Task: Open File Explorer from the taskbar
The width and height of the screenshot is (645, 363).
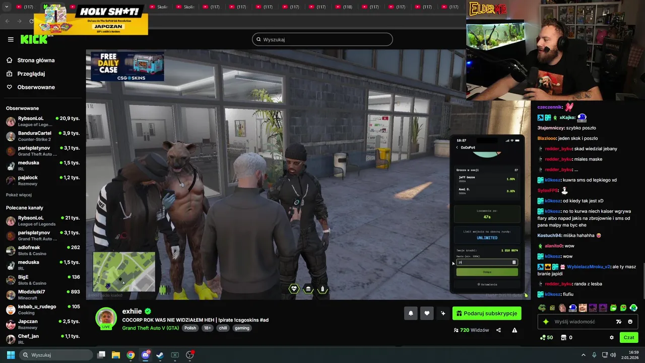Action: tap(115, 355)
